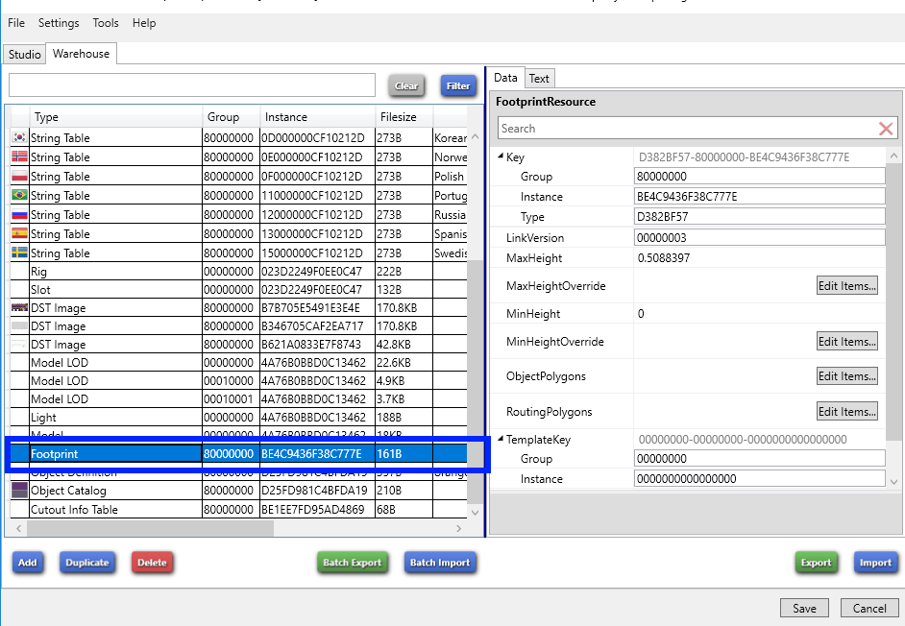Collapse the TemplateKey property group
The width and height of the screenshot is (905, 626).
click(x=501, y=440)
